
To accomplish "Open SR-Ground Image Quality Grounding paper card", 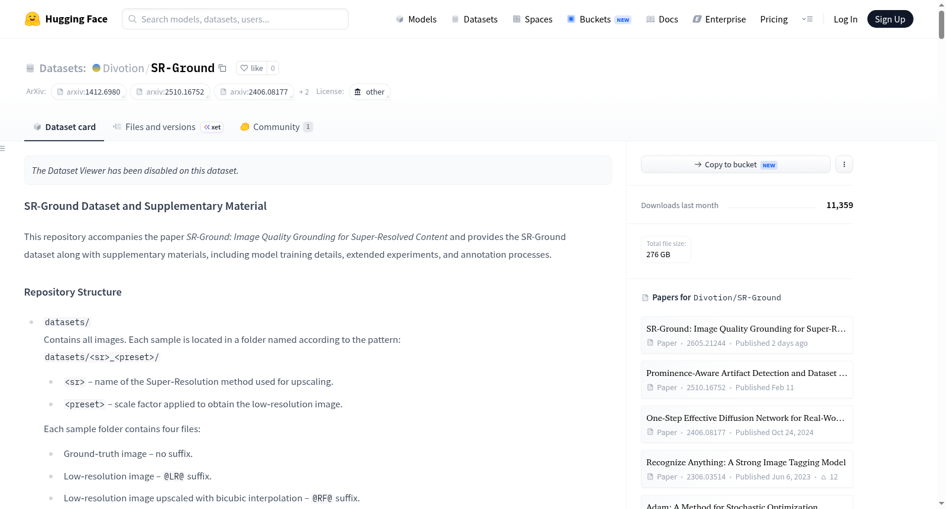I will (747, 335).
